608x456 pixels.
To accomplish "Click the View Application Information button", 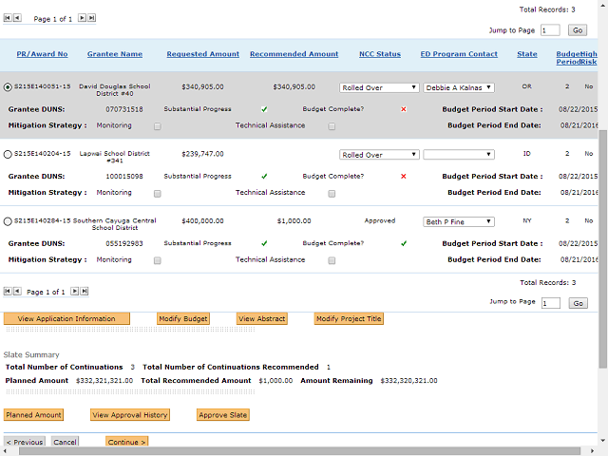I will [x=66, y=318].
